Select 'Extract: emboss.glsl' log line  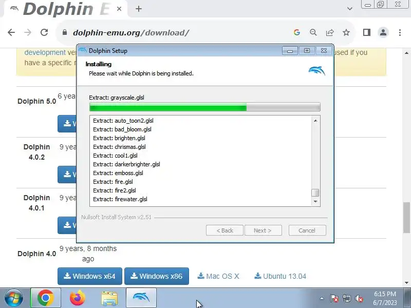pos(118,173)
